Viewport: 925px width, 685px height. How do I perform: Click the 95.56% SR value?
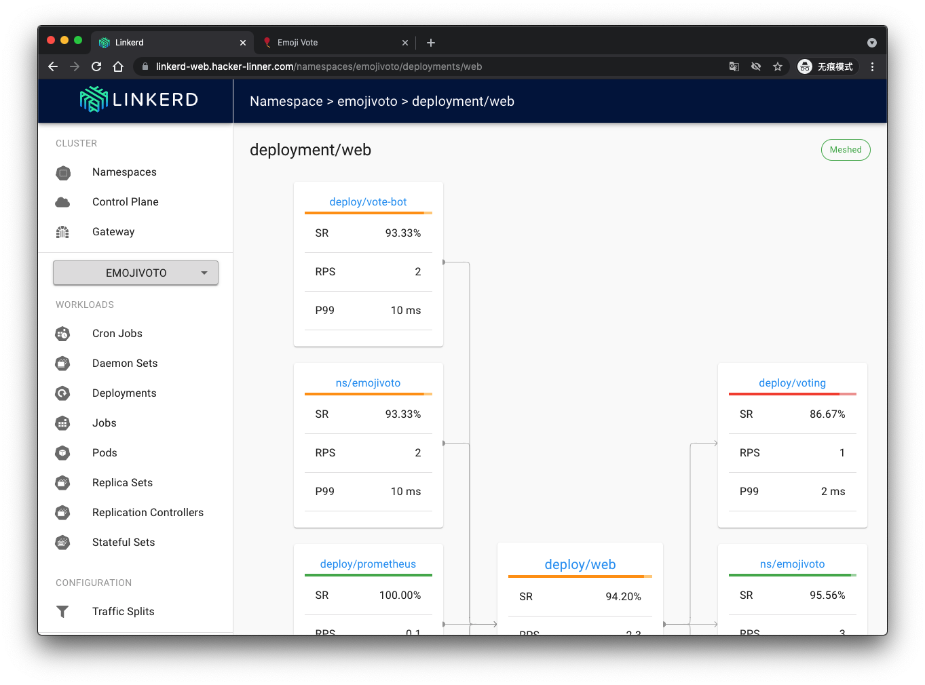(827, 595)
